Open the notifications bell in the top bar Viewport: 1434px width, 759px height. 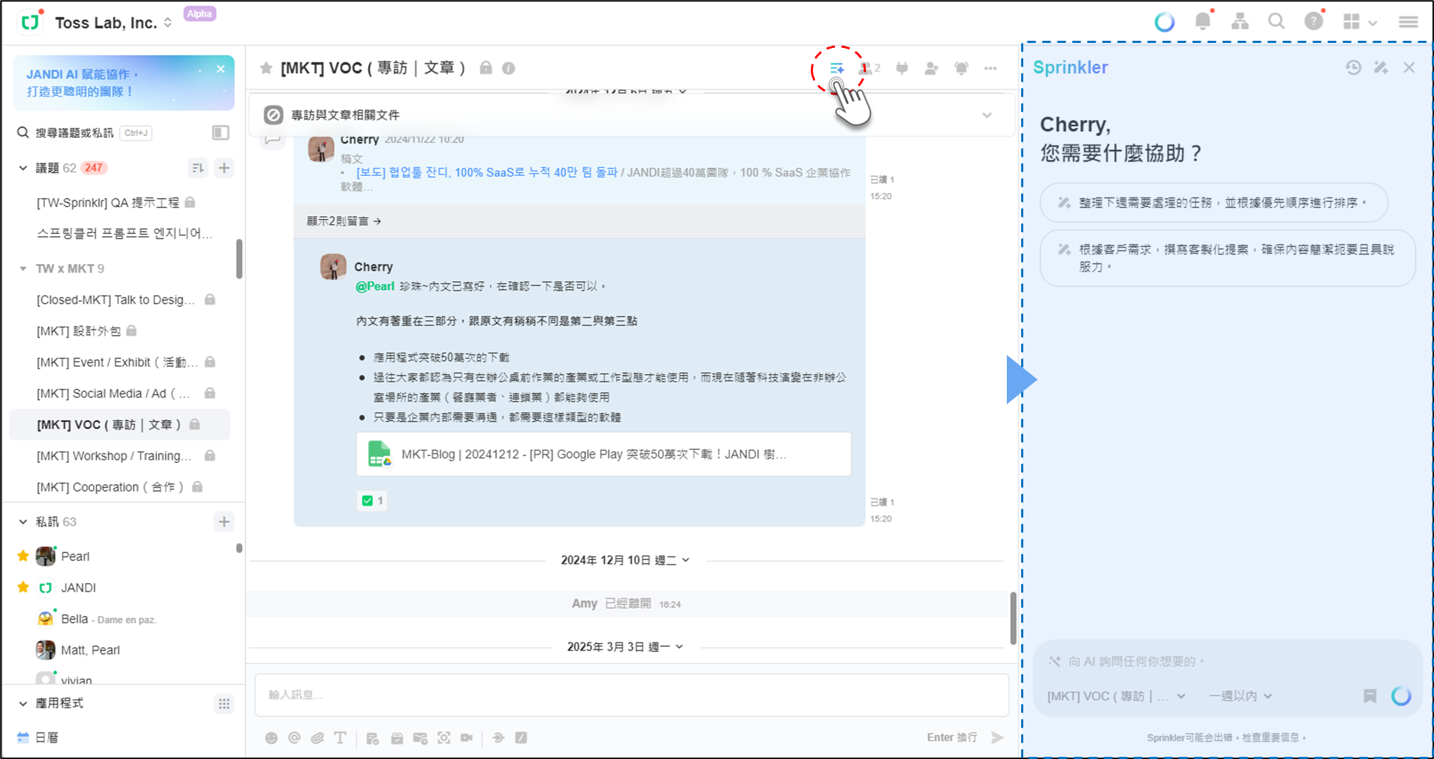[x=1203, y=21]
